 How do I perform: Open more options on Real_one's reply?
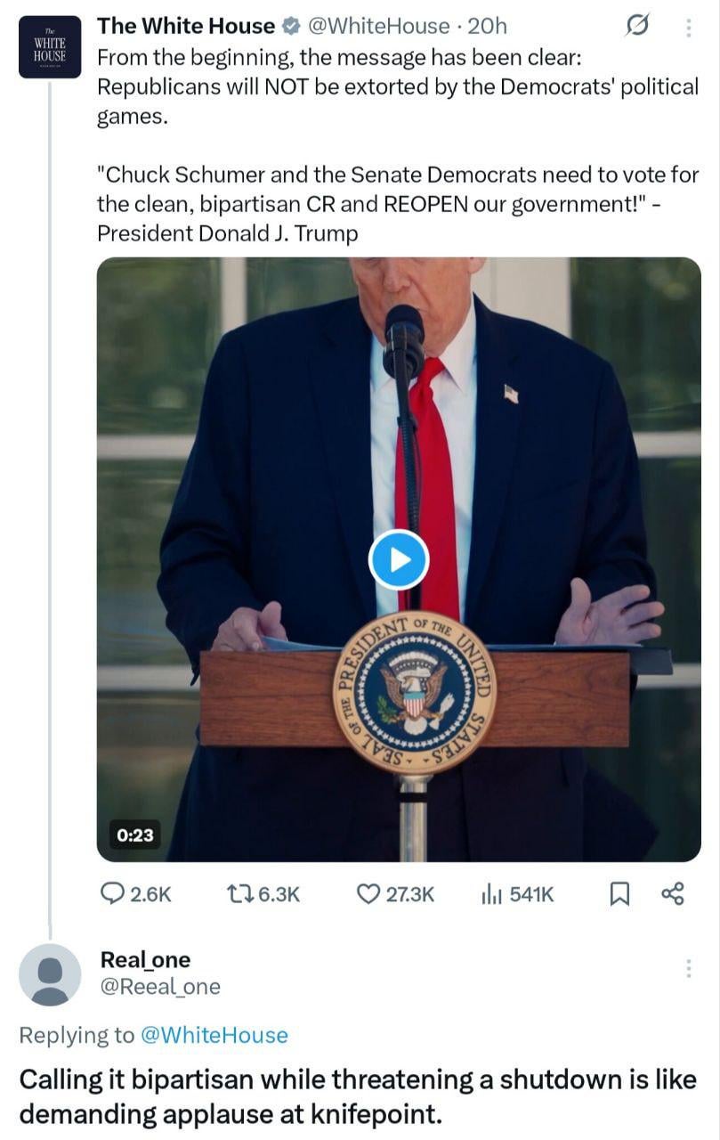coord(689,968)
